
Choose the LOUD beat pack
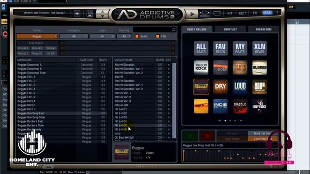(x=240, y=87)
